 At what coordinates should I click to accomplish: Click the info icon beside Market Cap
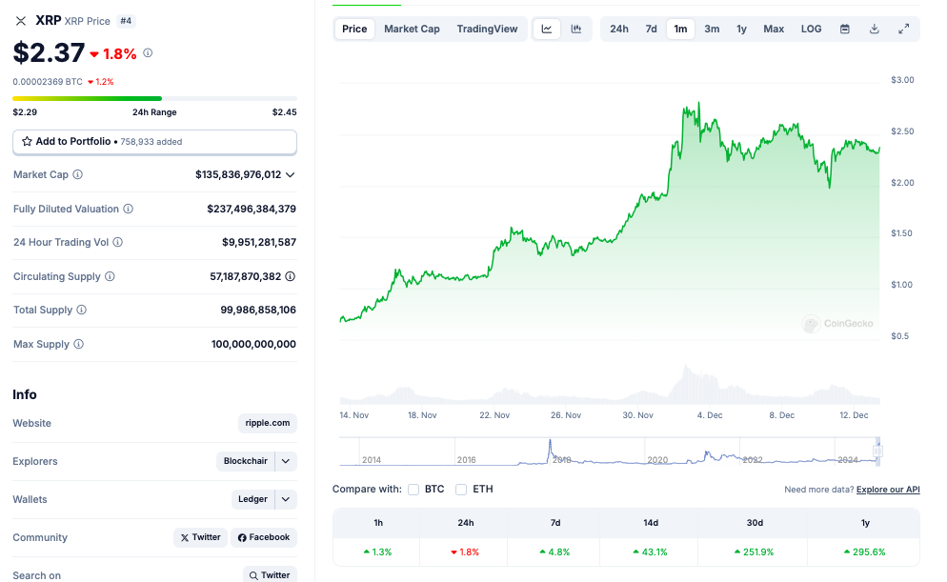pos(78,175)
